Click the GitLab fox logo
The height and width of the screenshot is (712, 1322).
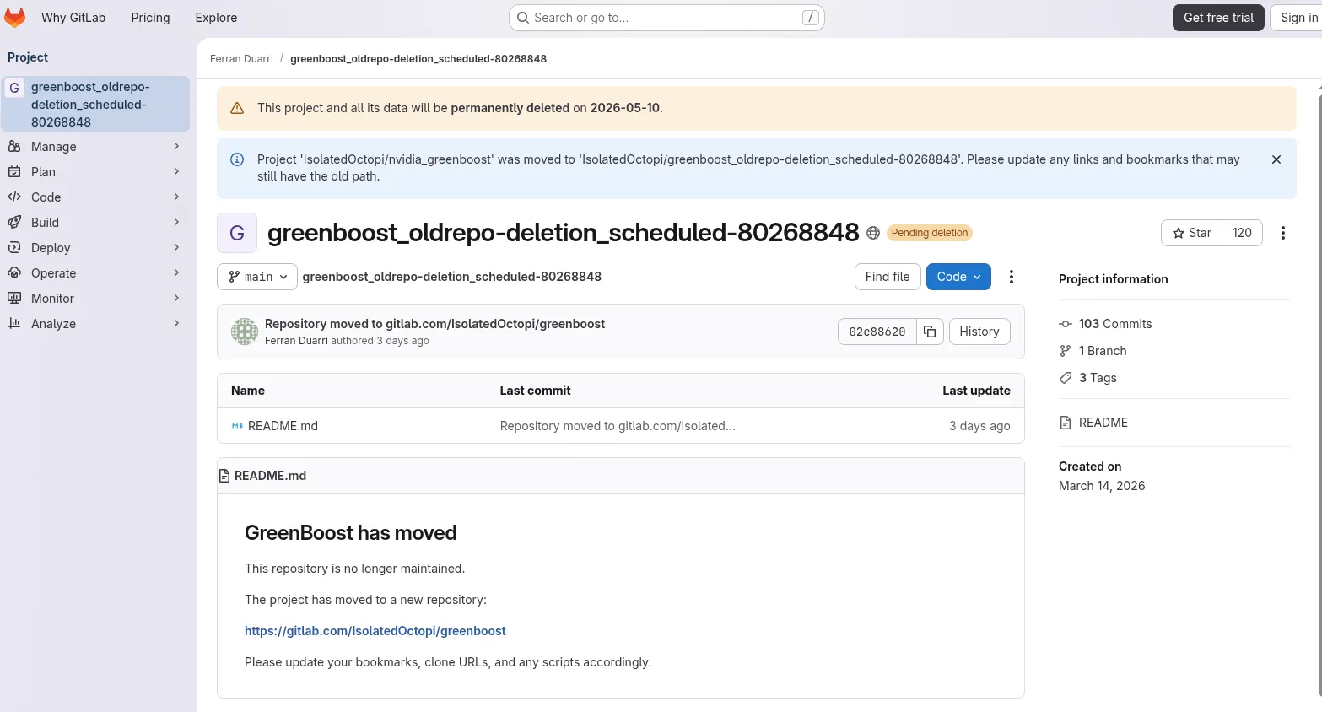click(15, 18)
